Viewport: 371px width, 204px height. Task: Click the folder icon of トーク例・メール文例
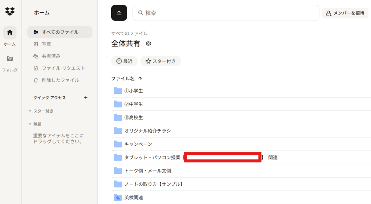[118, 171]
